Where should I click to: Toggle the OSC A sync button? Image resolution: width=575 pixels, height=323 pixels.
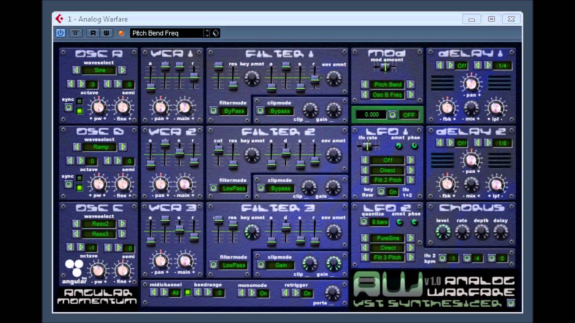(x=68, y=107)
